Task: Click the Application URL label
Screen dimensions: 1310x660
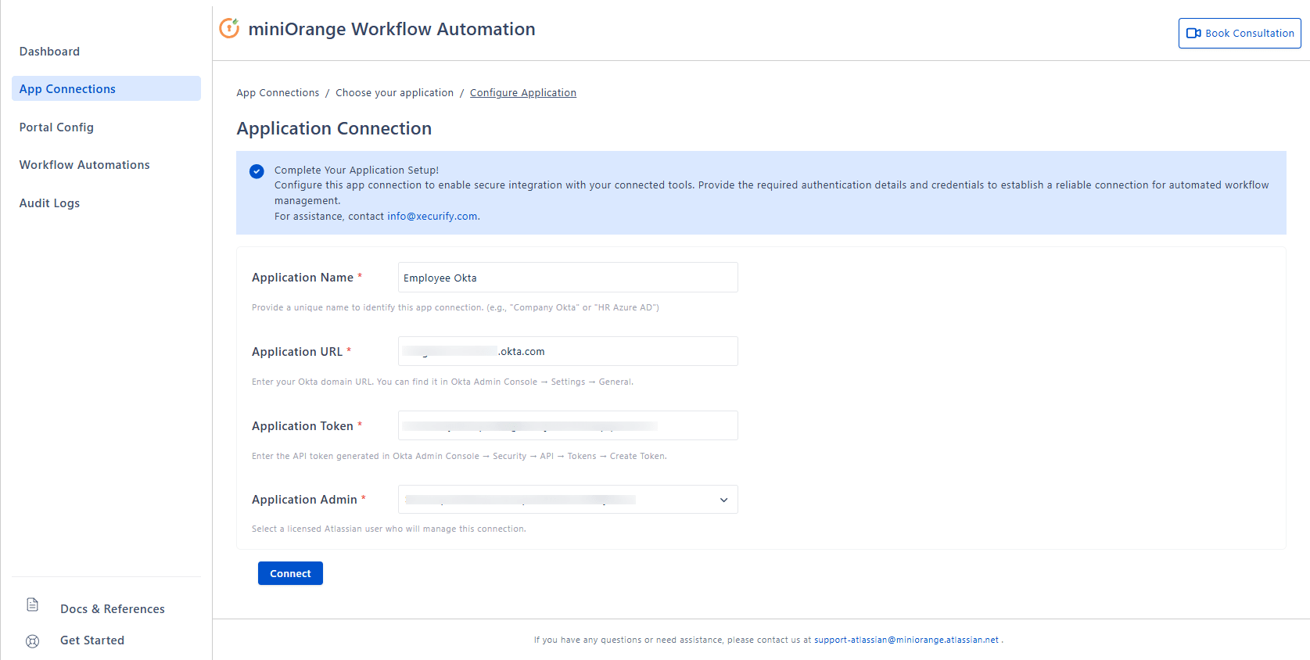Action: coord(297,352)
